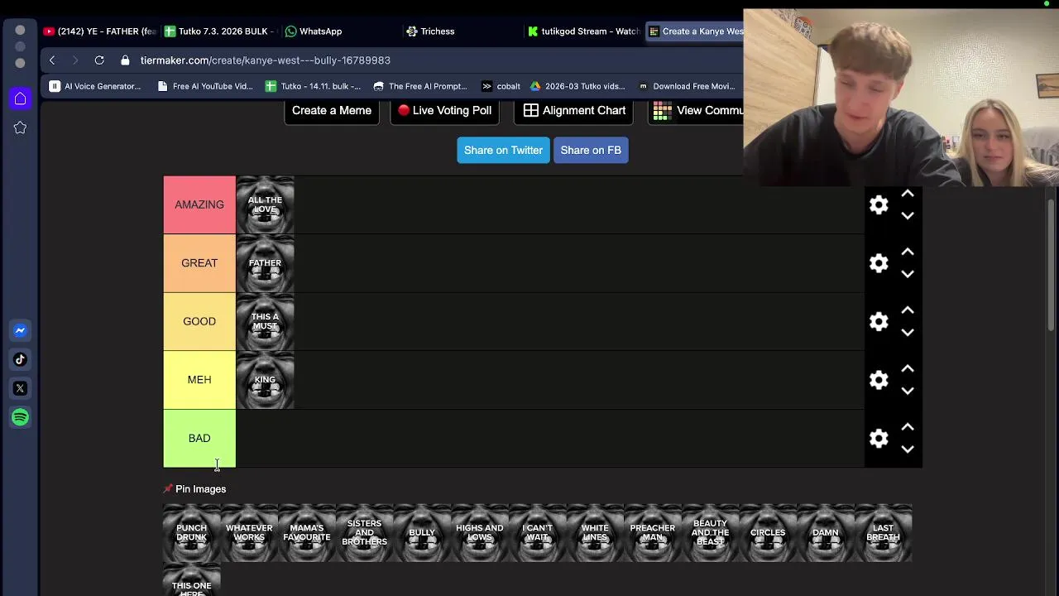Select the Create a Kanye West tab
The width and height of the screenshot is (1059, 596).
(695, 31)
